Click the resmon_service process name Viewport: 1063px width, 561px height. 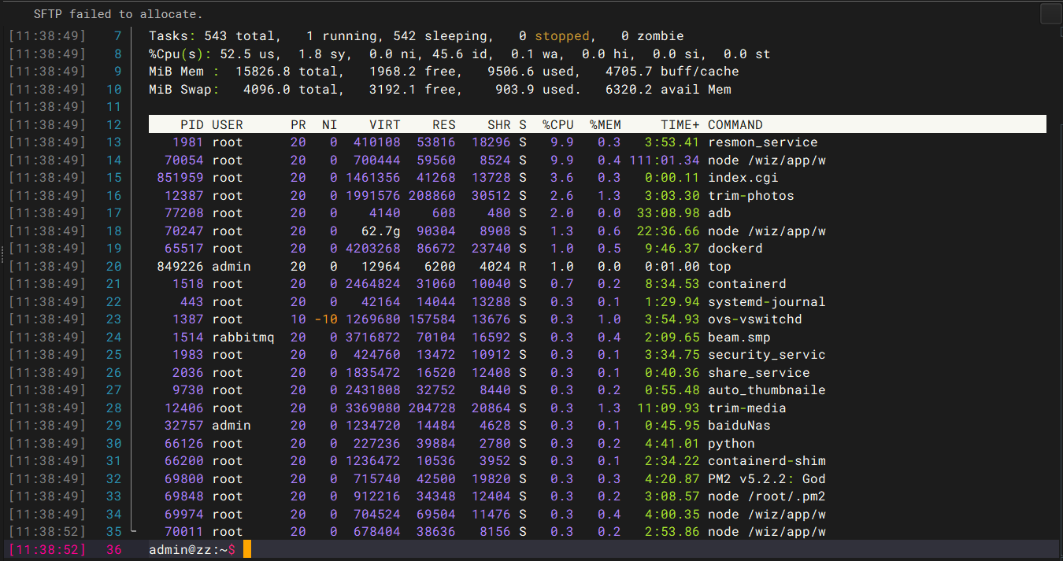762,142
